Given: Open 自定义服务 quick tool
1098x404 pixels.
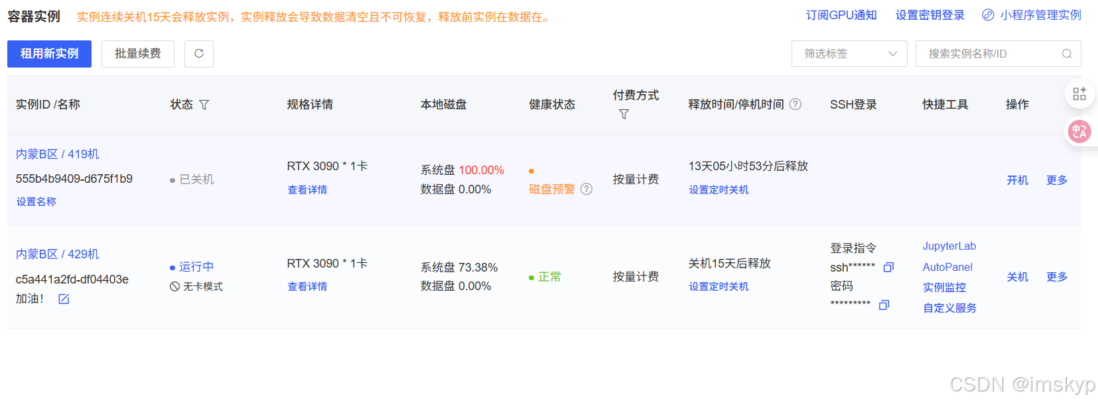Looking at the screenshot, I should pos(950,308).
